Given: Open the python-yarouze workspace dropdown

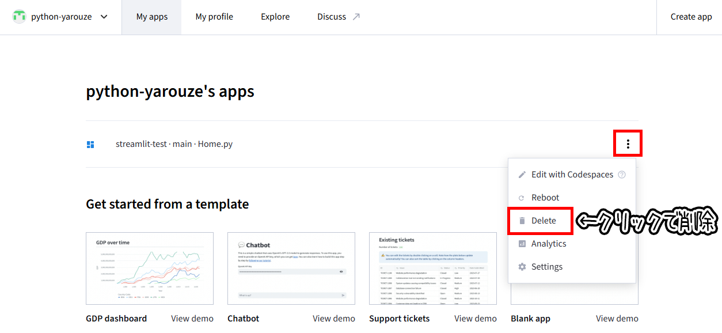Looking at the screenshot, I should click(x=60, y=17).
